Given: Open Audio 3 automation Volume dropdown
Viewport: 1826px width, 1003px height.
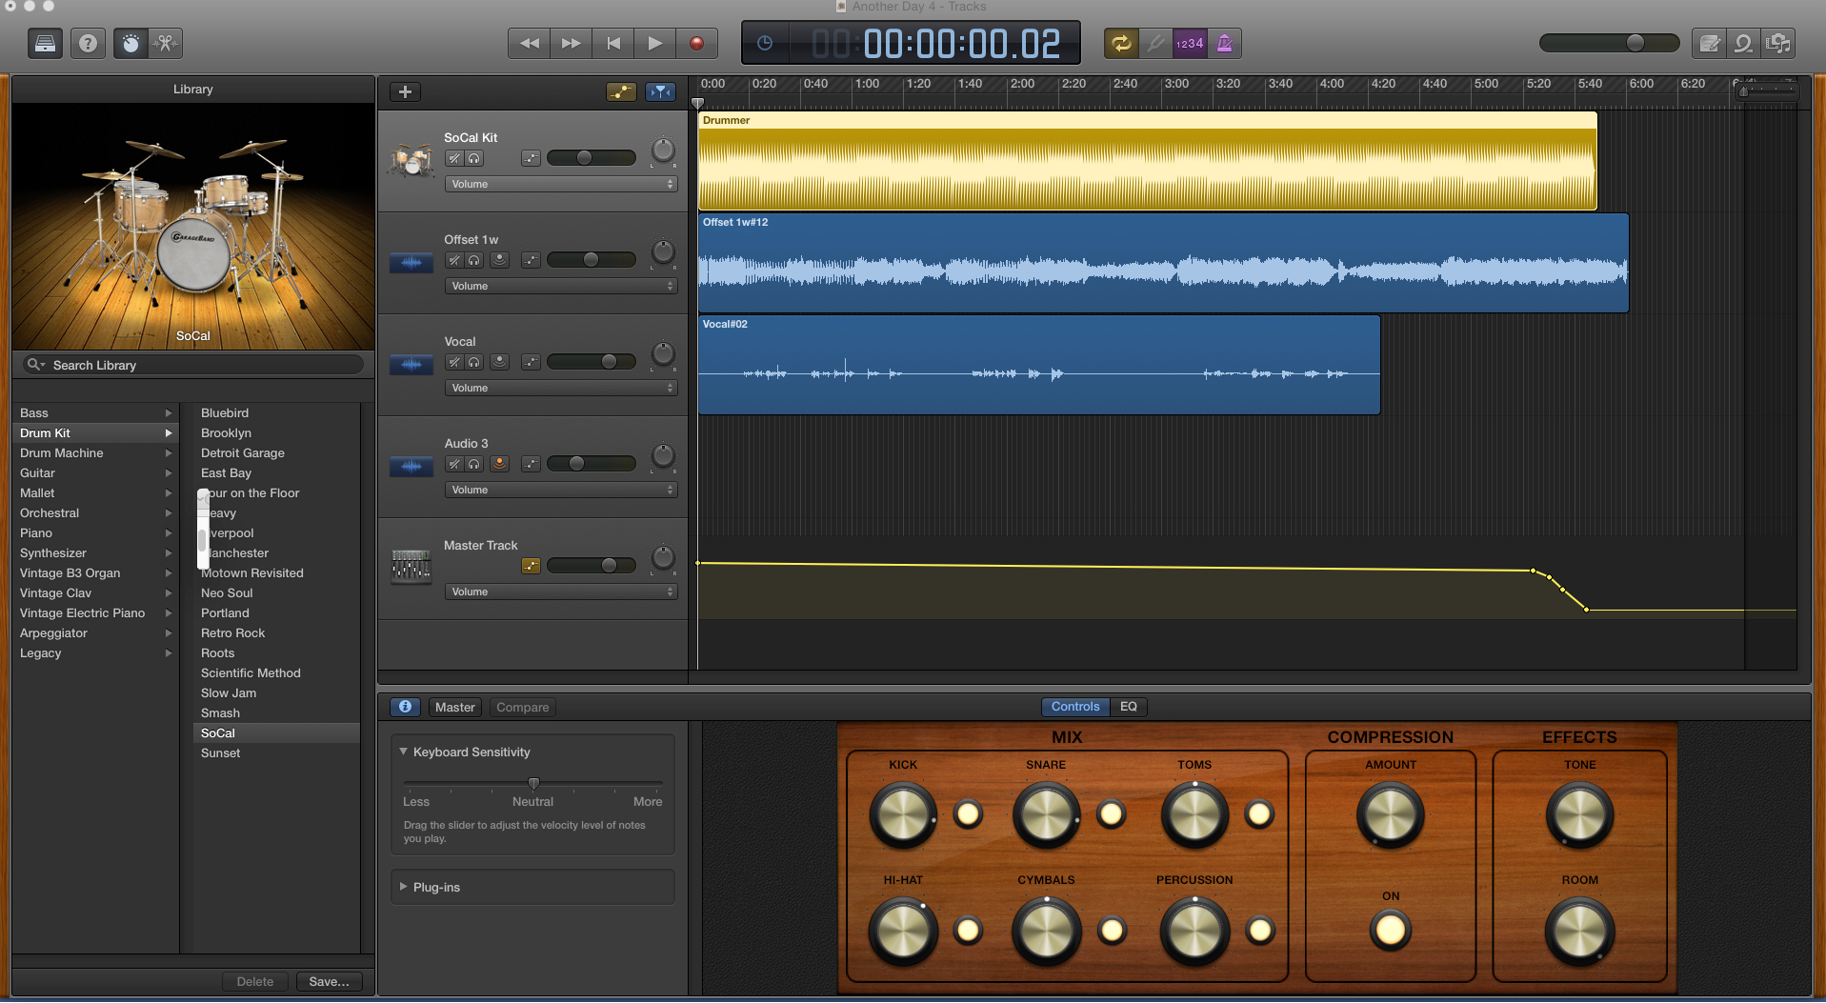Looking at the screenshot, I should click(x=561, y=490).
